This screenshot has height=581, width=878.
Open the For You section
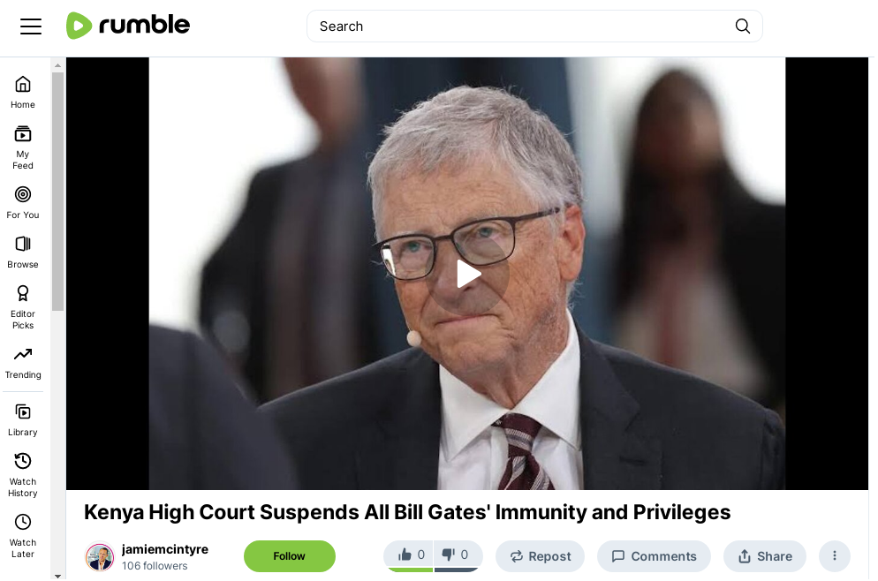point(23,202)
